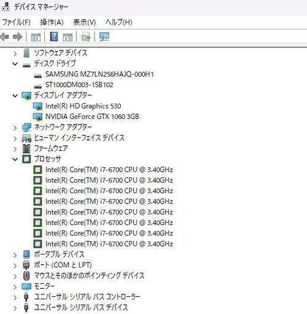Expand the ネットワーク アダプター node
This screenshot has width=307, height=314.
click(x=15, y=128)
